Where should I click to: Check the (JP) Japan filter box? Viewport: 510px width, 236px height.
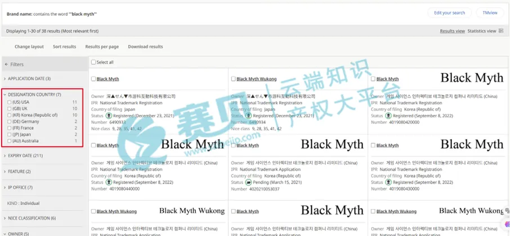pos(10,134)
